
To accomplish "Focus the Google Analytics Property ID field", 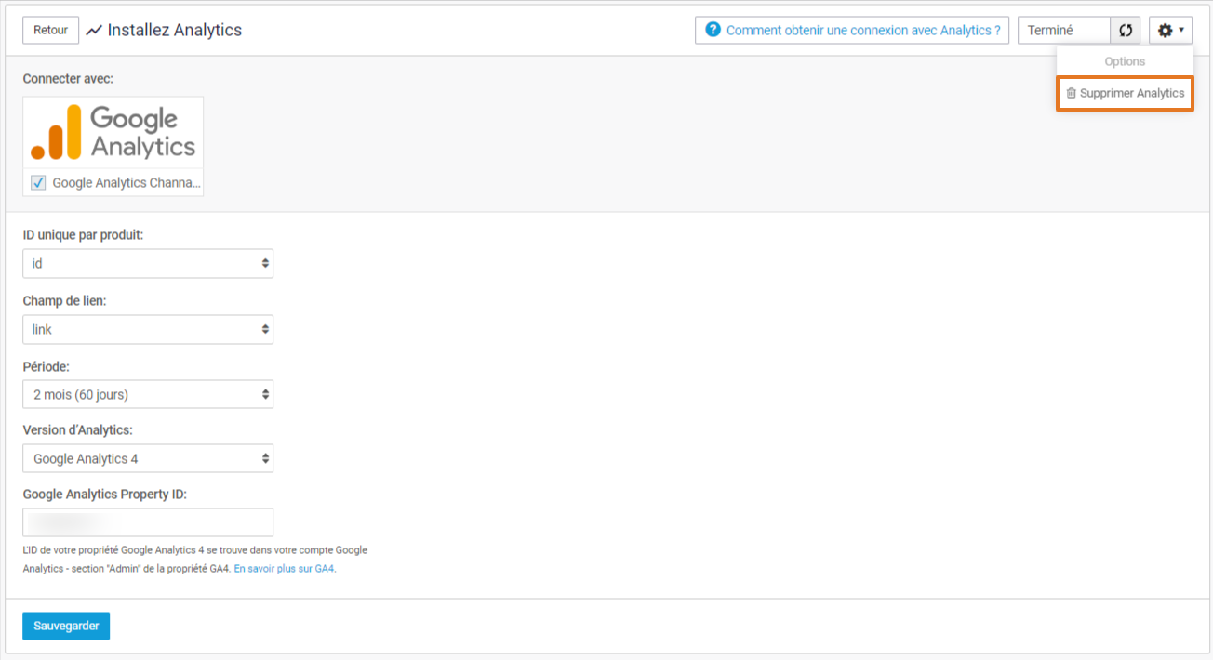I will tap(148, 522).
